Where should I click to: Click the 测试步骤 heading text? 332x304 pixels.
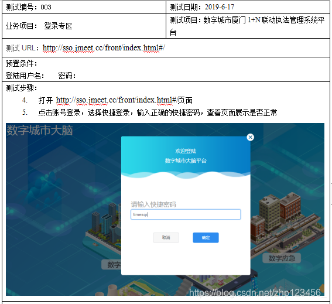coord(21,88)
